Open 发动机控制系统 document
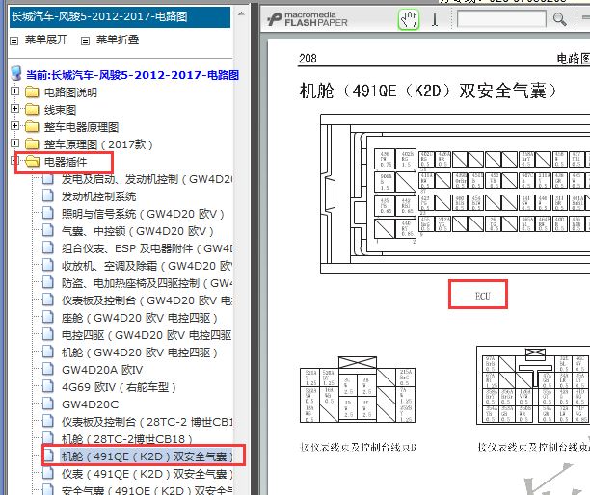 point(98,196)
